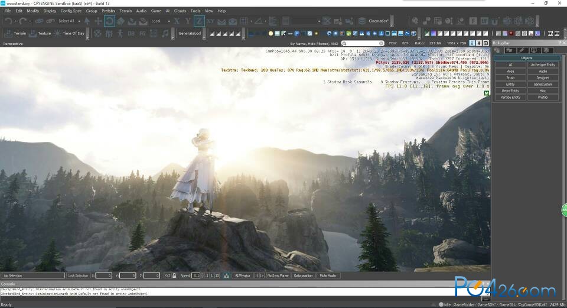This screenshot has height=308, width=567.
Task: Select the AI object category
Action: coord(510,65)
